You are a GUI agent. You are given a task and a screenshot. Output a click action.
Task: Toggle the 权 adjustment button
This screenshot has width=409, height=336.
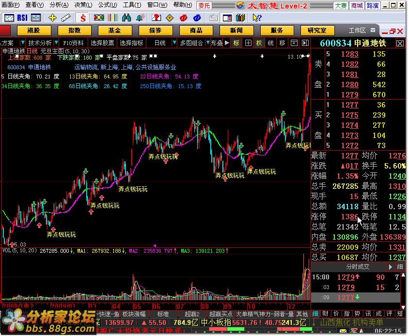259,43
